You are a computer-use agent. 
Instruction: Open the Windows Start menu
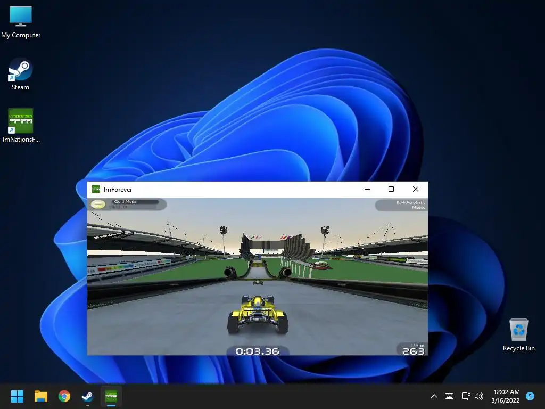click(x=17, y=396)
